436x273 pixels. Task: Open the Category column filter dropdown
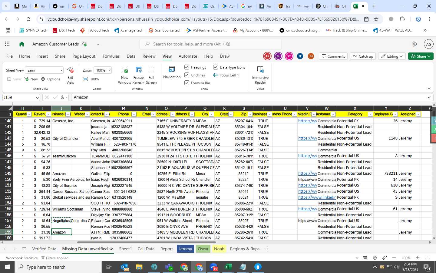[x=370, y=114]
